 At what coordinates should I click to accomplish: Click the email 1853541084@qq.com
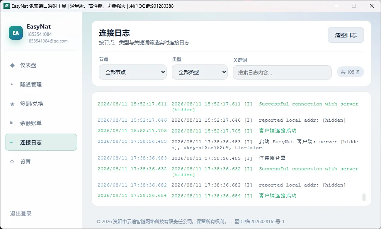47,41
